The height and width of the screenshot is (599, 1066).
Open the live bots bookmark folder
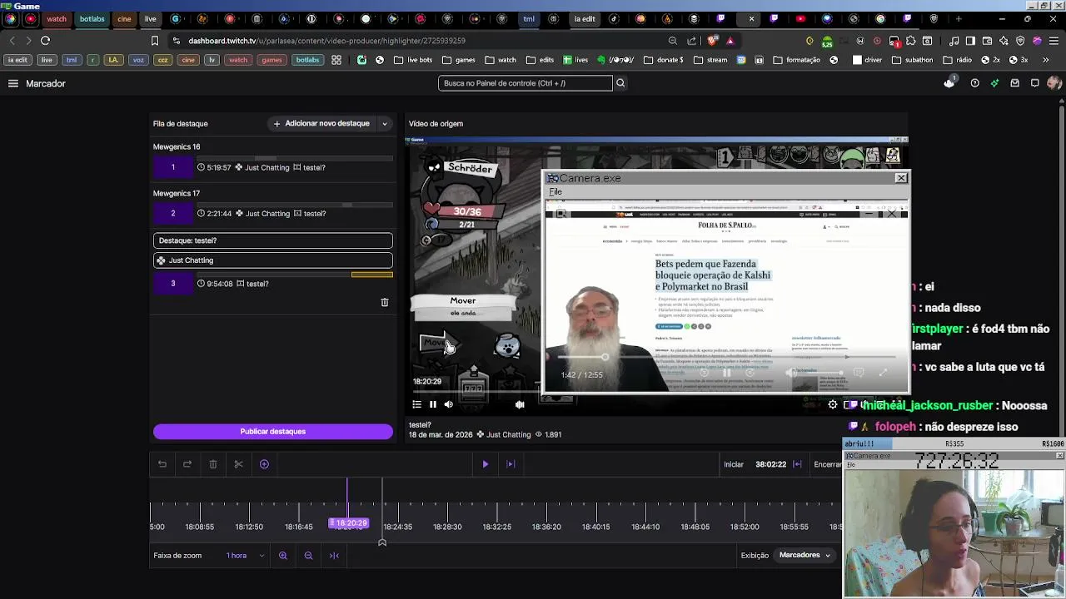coord(413,60)
